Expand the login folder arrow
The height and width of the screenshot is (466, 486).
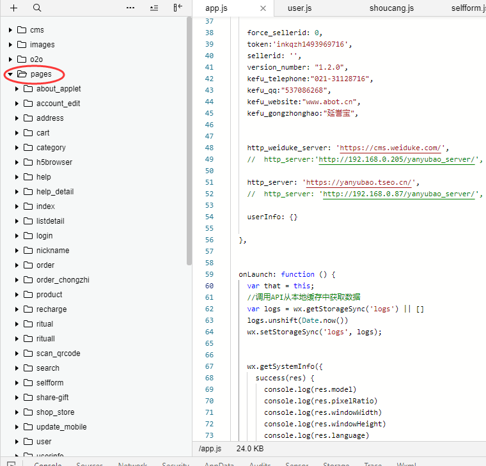17,236
